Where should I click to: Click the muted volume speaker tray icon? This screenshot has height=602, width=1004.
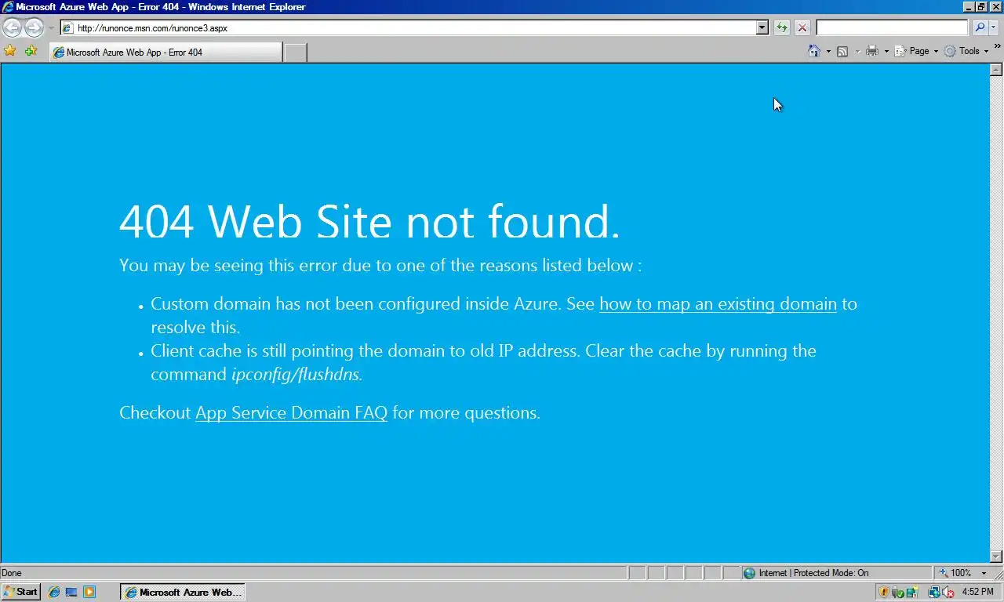(948, 593)
